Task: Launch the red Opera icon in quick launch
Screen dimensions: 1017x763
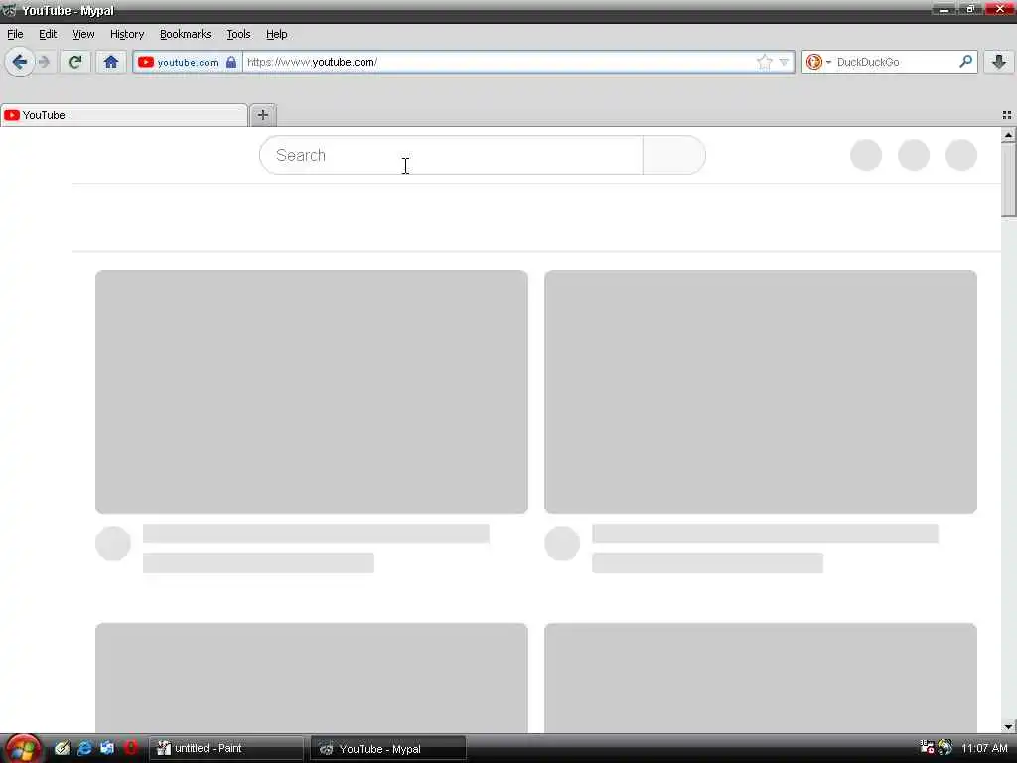Action: pos(130,748)
